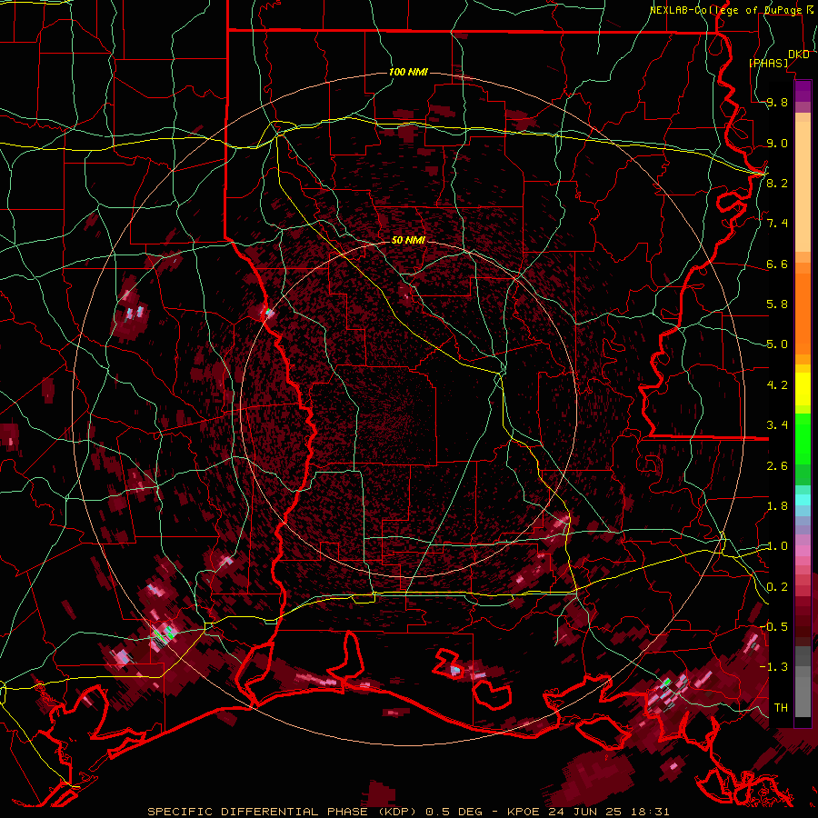
Task: Click the 8.2 value on color scale
Action: click(x=777, y=183)
